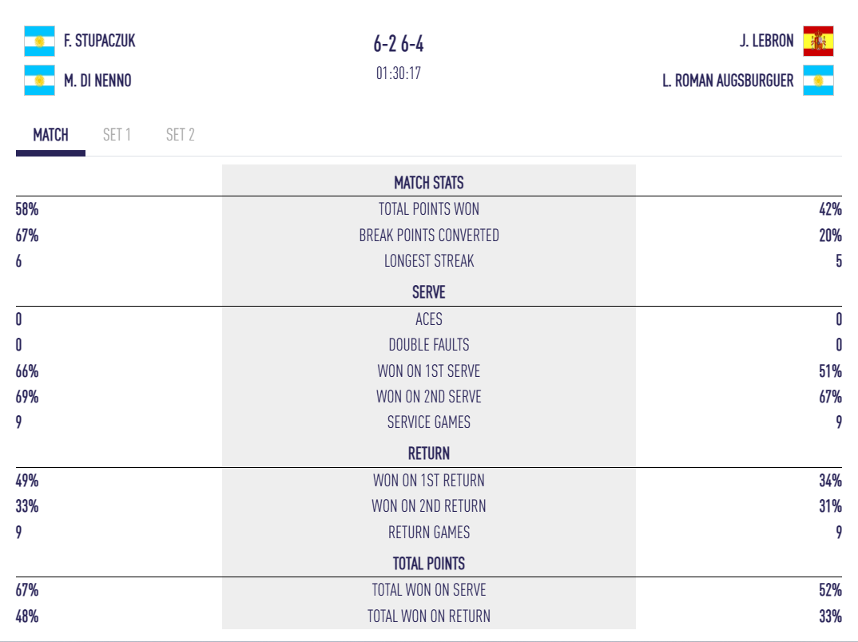Image resolution: width=858 pixels, height=642 pixels.
Task: Click Stupaczuk's Argentina flag icon
Action: pyautogui.click(x=39, y=41)
